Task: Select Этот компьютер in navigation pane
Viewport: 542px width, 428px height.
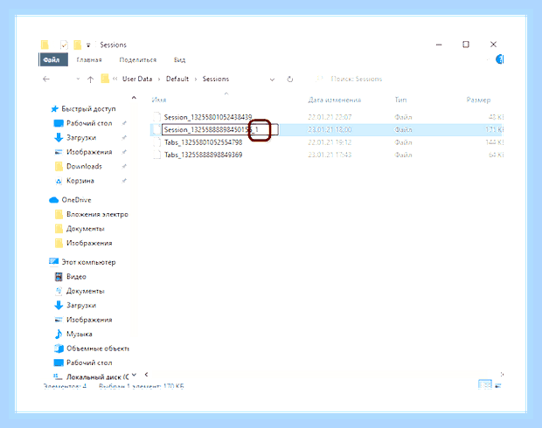Action: point(88,262)
